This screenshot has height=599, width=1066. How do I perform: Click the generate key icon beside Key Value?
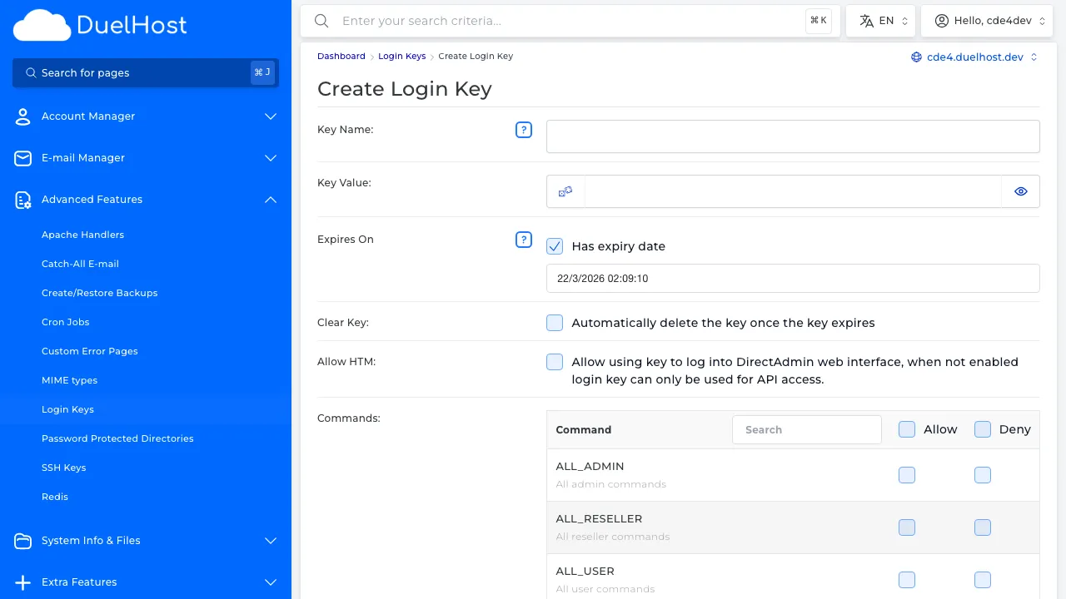pyautogui.click(x=565, y=191)
